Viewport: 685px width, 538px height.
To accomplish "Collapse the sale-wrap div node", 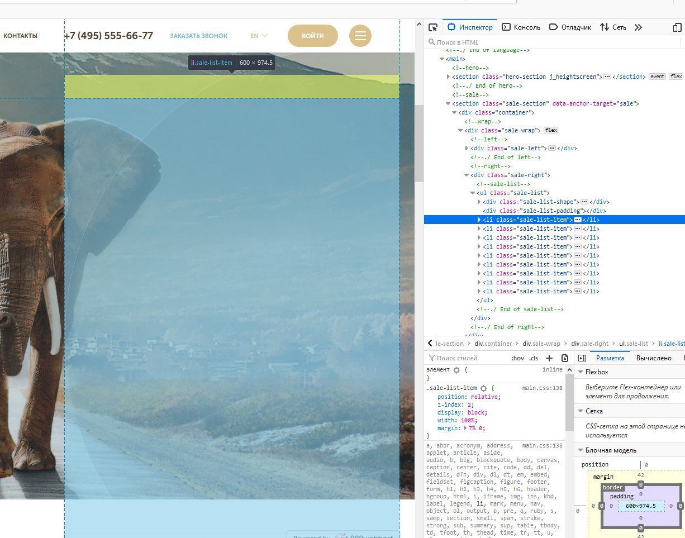I will coord(460,130).
